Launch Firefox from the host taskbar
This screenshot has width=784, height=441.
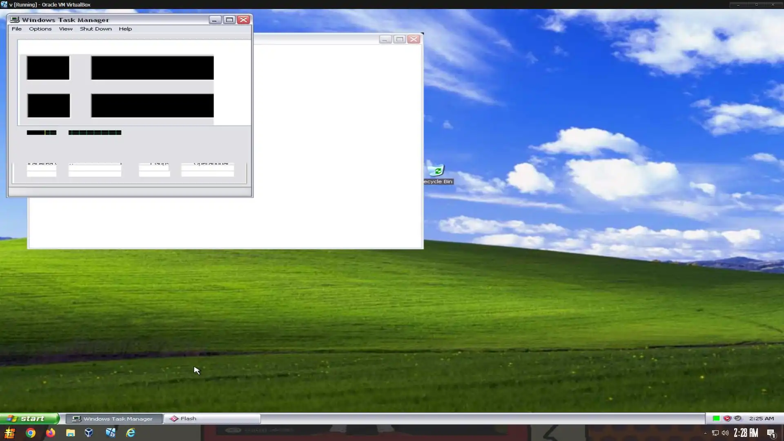click(50, 433)
